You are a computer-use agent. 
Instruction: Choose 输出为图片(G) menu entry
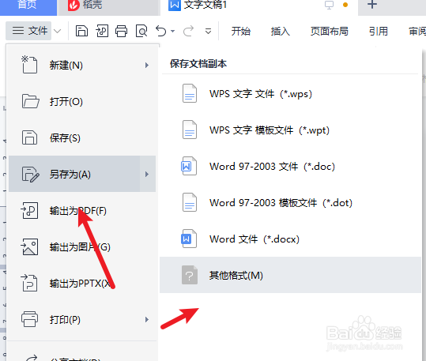point(82,247)
